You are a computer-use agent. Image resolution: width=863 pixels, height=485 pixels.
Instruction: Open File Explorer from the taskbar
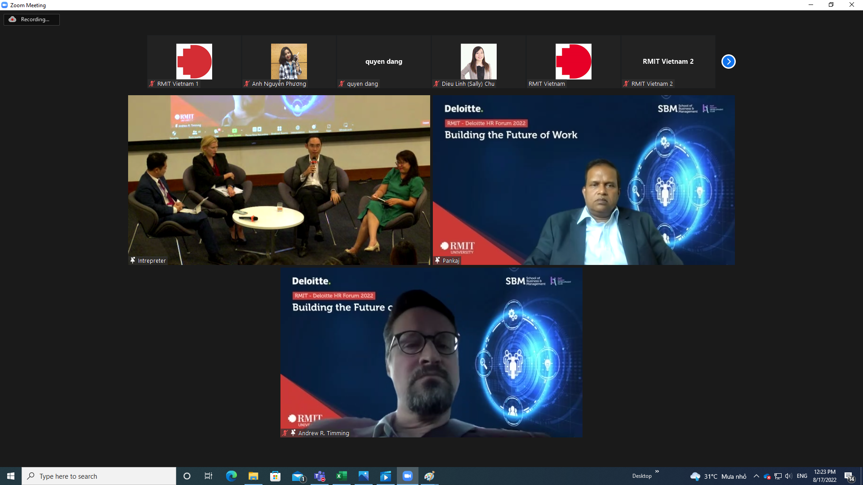[x=254, y=476]
